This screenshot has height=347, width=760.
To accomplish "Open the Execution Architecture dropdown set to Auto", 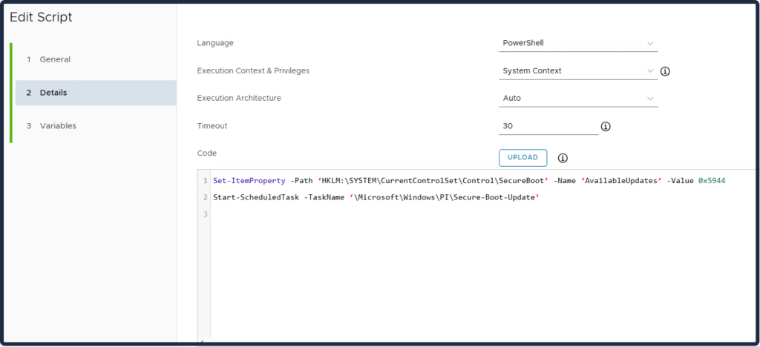I will pos(578,98).
